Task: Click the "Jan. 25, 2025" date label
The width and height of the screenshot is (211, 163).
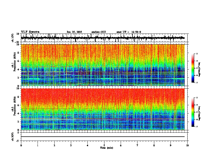Action: [x=74, y=32]
